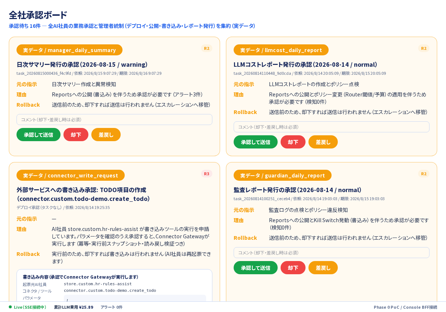Click the 実データ / llmcost_daily_report tag

pyautogui.click(x=281, y=50)
